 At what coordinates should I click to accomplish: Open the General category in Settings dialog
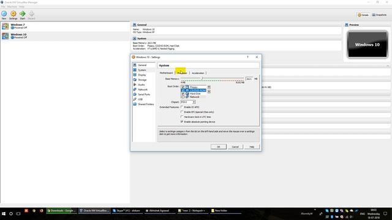(144, 65)
